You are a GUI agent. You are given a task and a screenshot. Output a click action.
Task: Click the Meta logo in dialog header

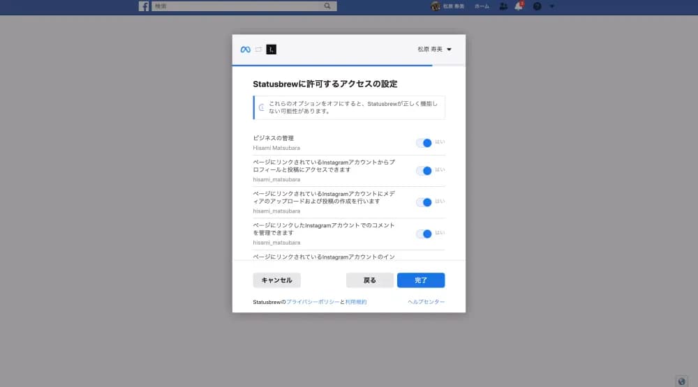[x=245, y=50]
